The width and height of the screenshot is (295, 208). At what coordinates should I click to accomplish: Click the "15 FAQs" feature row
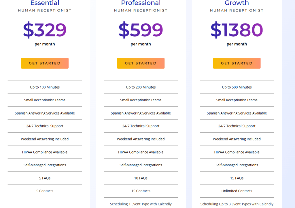[237, 178]
